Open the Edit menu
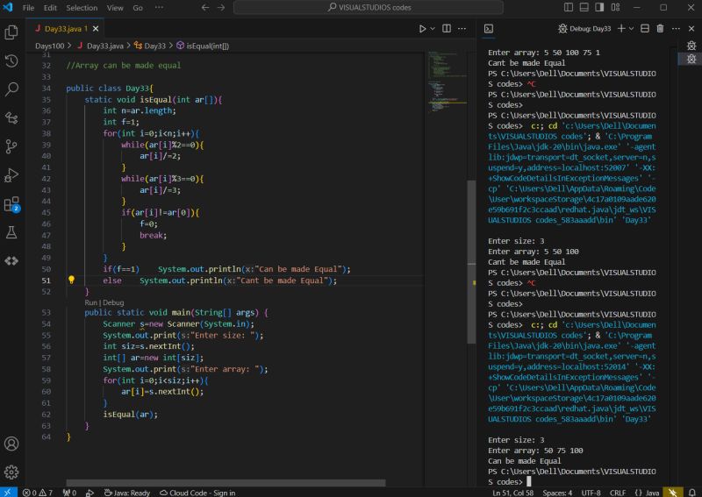 click(50, 8)
